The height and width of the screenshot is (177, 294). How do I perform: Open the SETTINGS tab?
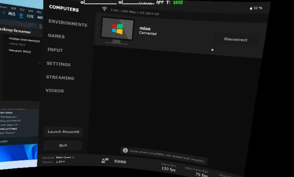click(x=58, y=64)
